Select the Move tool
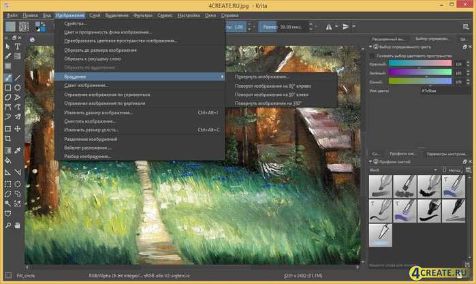476x284 pixels. 18,129
